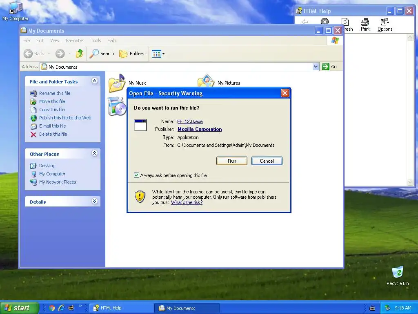
Task: Select the My Pictures folder icon
Action: 206,80
